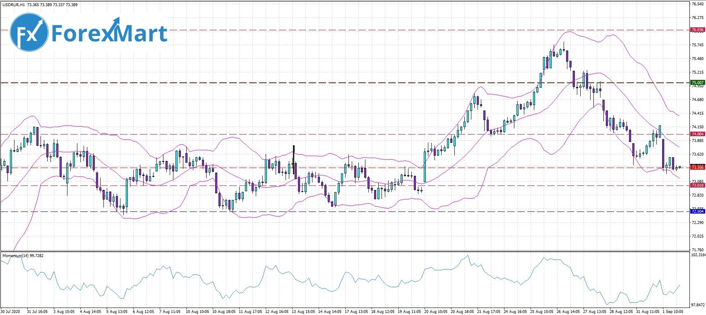Select the 75.007 green level price tag
The height and width of the screenshot is (315, 706).
[697, 83]
